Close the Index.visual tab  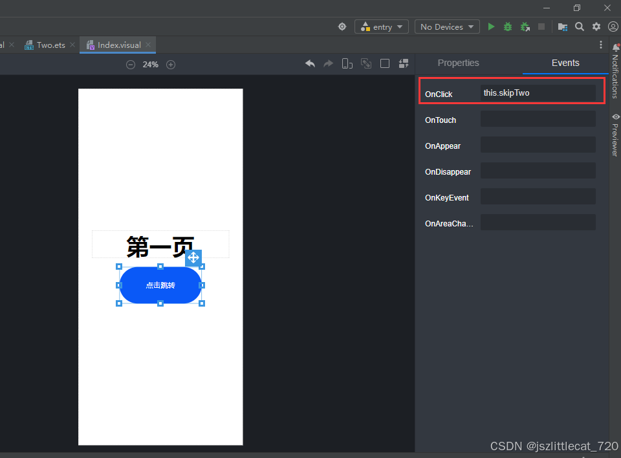[149, 45]
